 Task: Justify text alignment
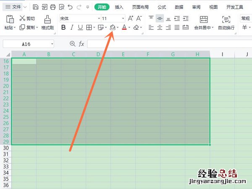[177, 27]
